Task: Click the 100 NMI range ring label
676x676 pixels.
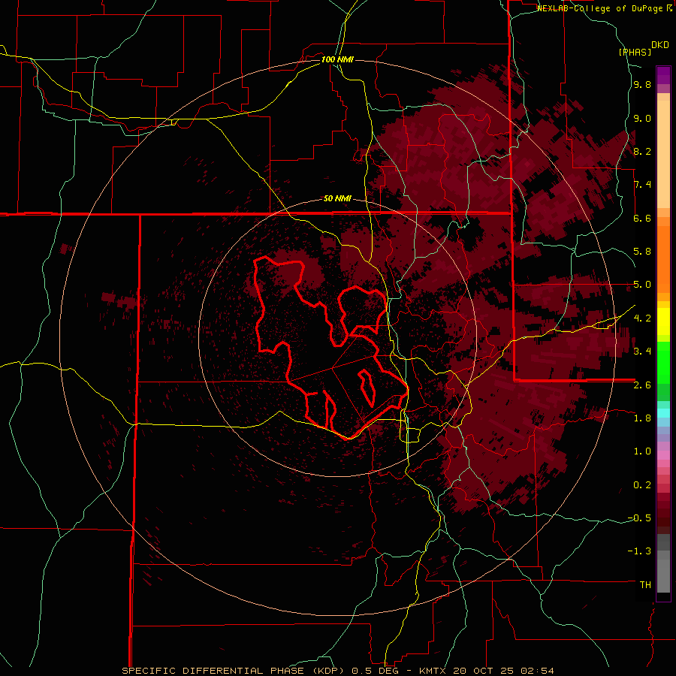Action: (x=337, y=59)
